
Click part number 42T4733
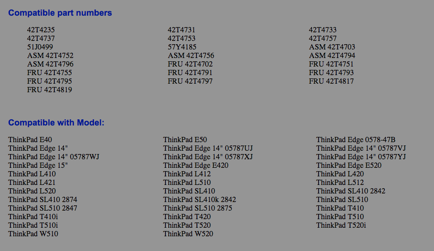pos(322,30)
